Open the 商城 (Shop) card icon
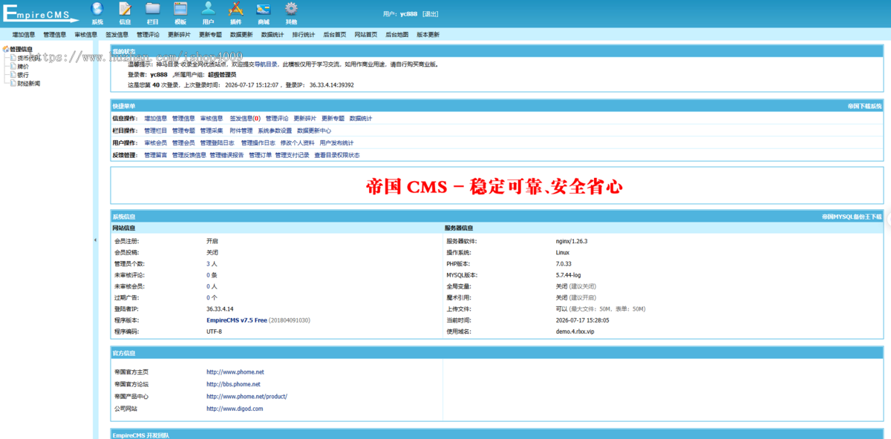Image resolution: width=891 pixels, height=439 pixels. click(264, 9)
